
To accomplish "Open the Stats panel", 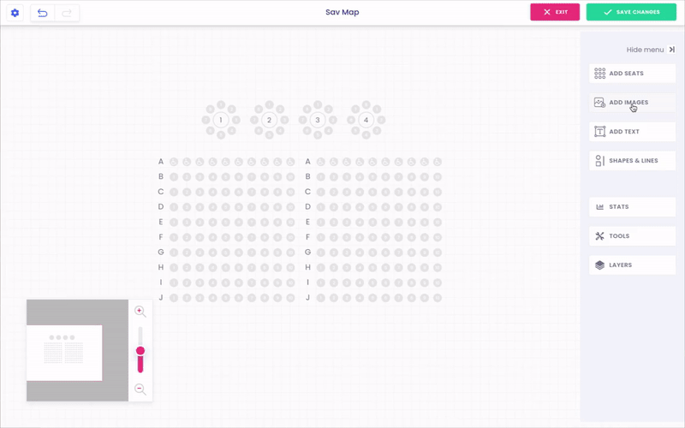I will pos(632,207).
